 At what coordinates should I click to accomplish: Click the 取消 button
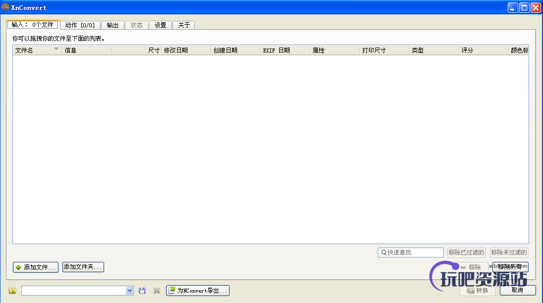pyautogui.click(x=518, y=290)
